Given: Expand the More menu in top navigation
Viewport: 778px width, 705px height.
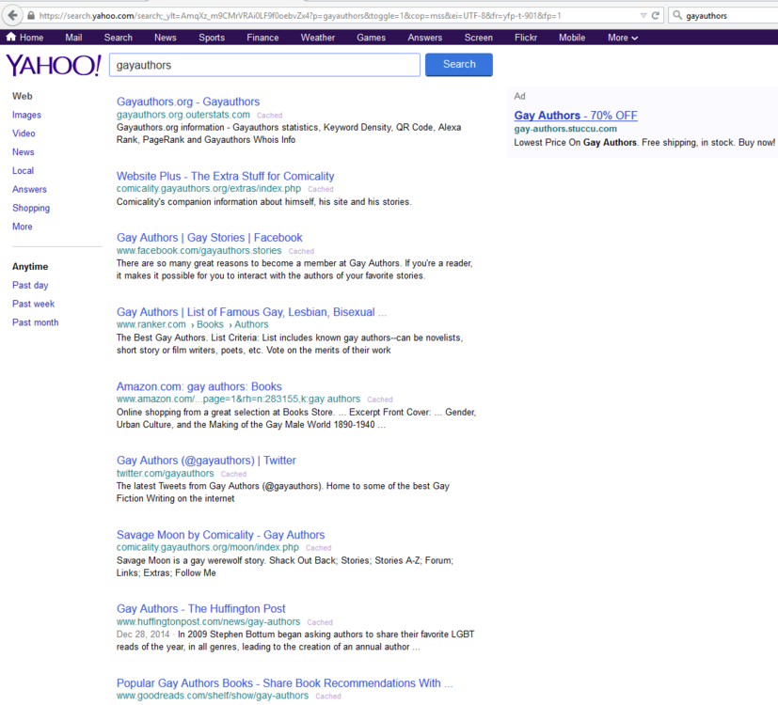Looking at the screenshot, I should pyautogui.click(x=623, y=38).
